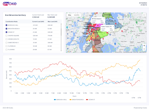
Task: Click the JFK airport marker on map
Action: (115, 44)
